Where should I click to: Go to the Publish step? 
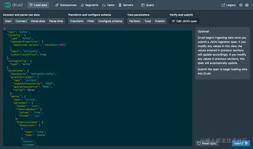(160, 21)
